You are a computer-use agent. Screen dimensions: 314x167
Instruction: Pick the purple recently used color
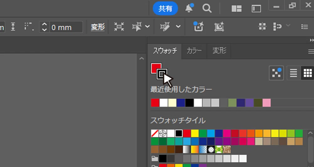(249, 103)
